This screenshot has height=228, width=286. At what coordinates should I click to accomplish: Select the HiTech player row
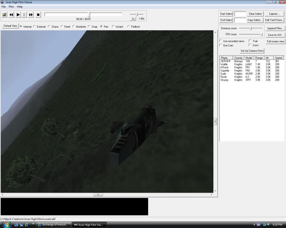(x=252, y=67)
